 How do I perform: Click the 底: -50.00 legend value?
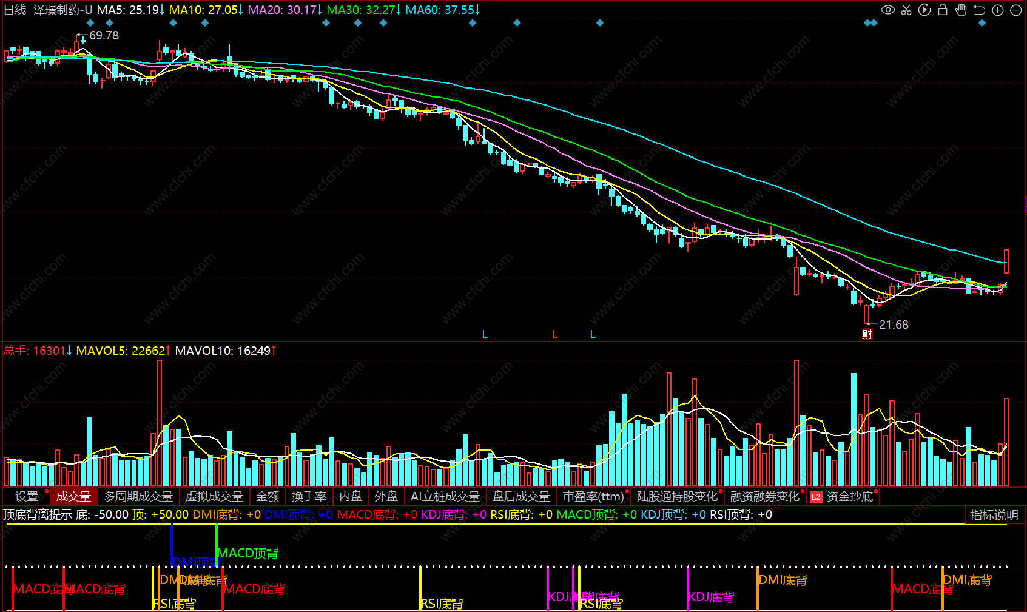[103, 515]
